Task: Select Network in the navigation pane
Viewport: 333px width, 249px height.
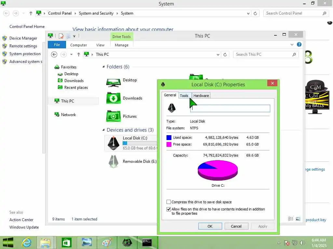Action: (x=68, y=115)
